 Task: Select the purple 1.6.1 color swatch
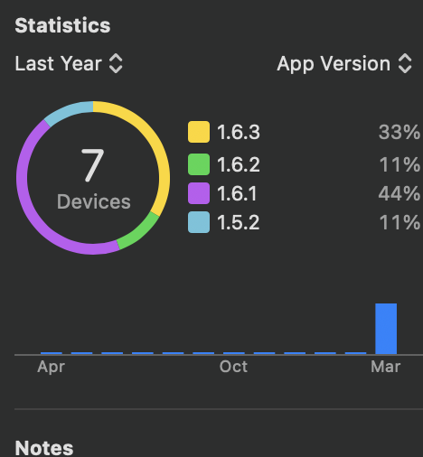click(199, 193)
